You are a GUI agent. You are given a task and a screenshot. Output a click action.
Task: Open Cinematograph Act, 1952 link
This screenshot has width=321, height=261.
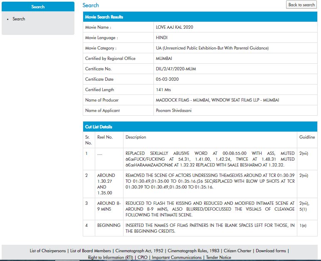click(139, 251)
